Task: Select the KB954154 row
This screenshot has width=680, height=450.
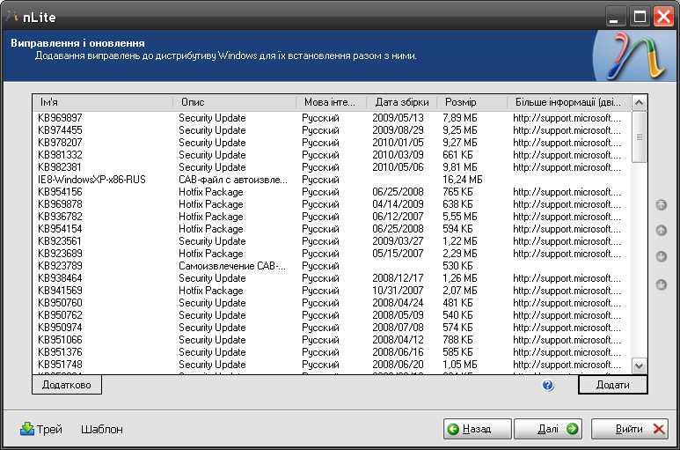Action: (332, 229)
